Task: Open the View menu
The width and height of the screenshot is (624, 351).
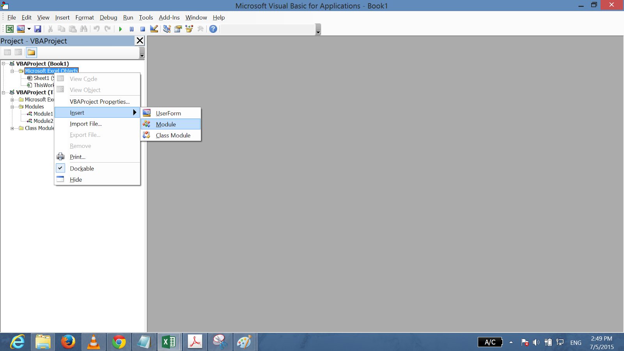Action: pos(43,18)
